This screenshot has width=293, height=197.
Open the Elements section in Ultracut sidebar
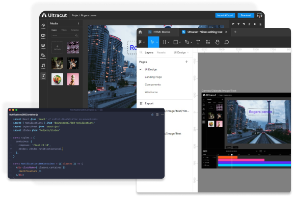tap(43, 56)
